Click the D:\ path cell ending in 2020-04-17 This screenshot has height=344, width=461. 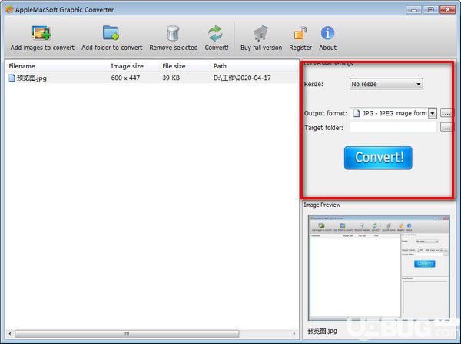(x=242, y=78)
